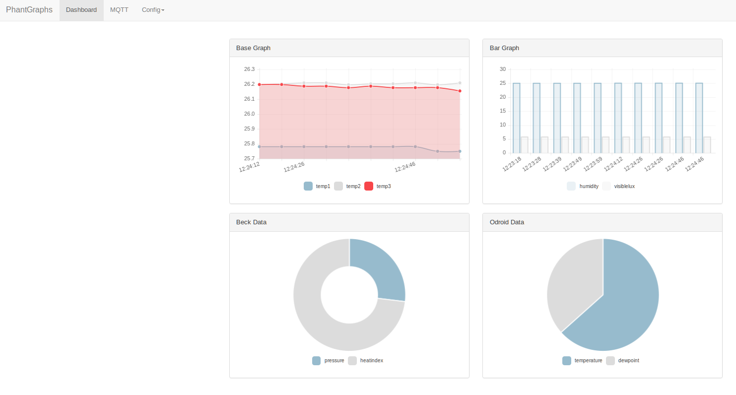This screenshot has height=395, width=736.
Task: Click the 26.3 y-axis value
Action: coord(249,69)
